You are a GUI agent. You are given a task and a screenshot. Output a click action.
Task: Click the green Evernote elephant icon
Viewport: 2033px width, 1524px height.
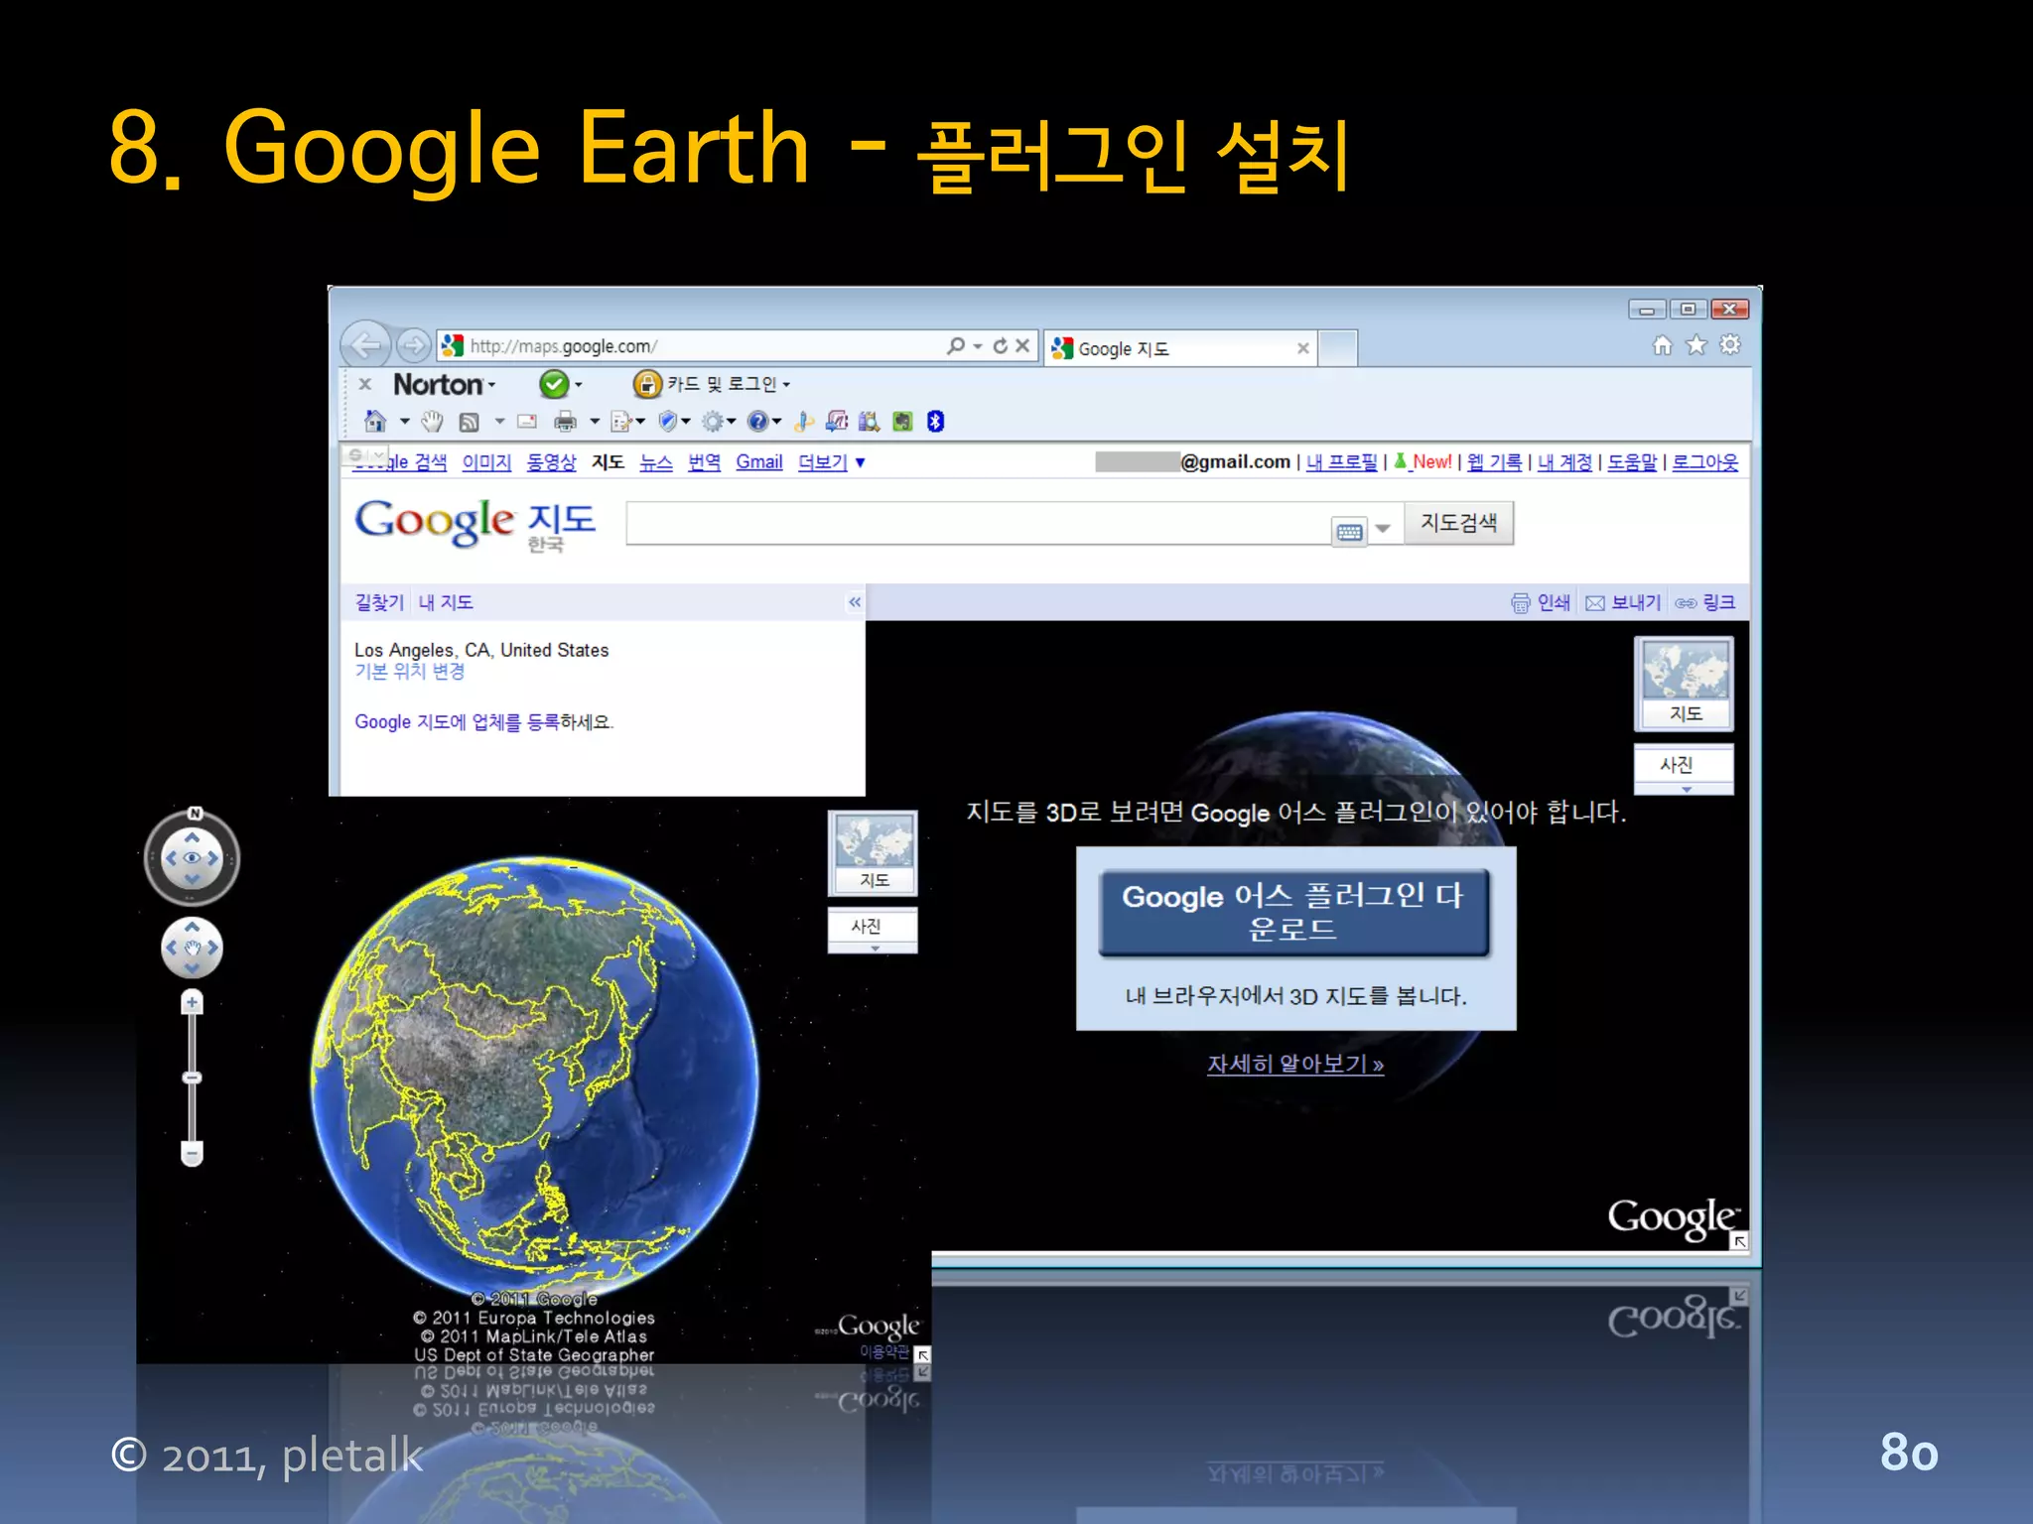902,422
